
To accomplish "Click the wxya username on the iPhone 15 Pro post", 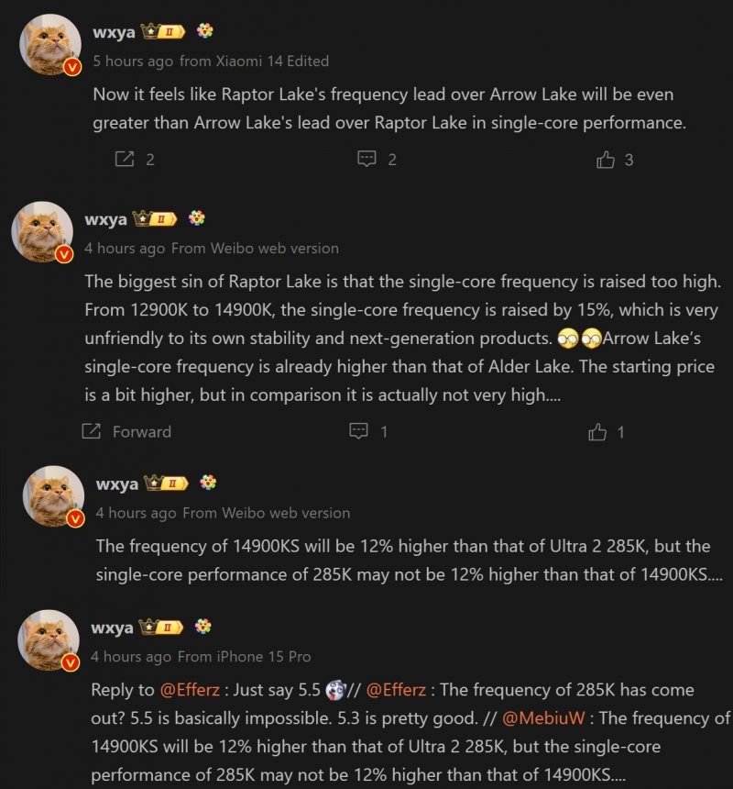I will click(112, 628).
